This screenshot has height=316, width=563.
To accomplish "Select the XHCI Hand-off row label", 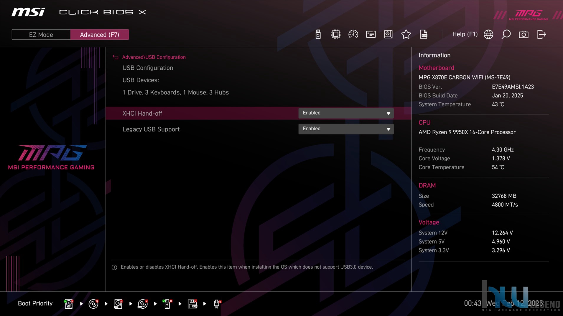I will point(142,113).
